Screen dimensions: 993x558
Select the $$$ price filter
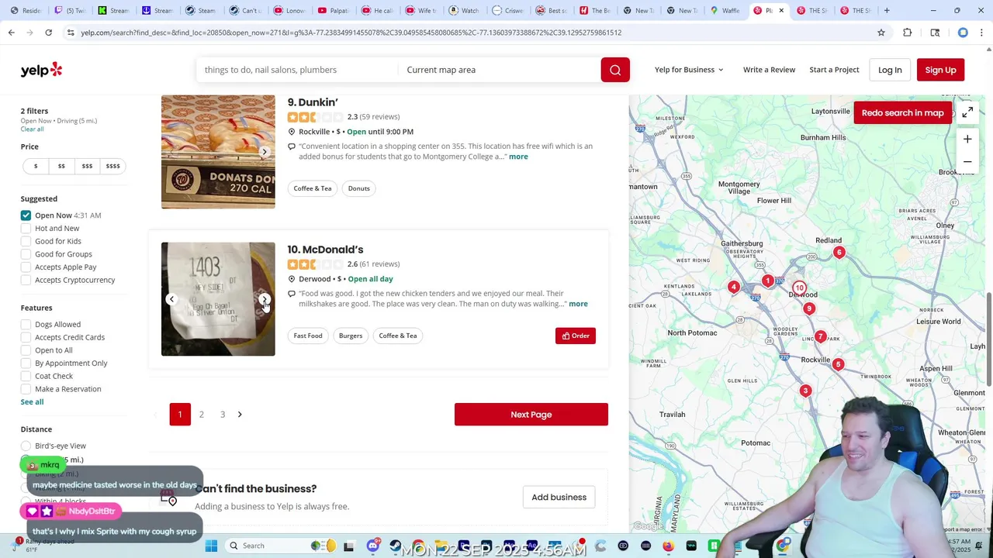(x=87, y=166)
